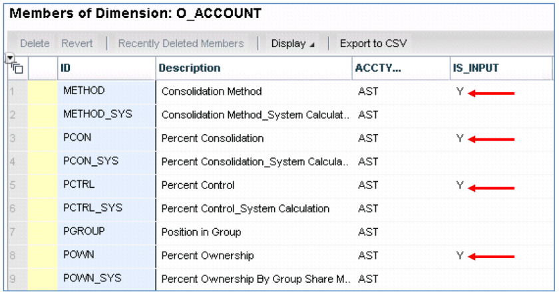Select the METHOD member ID cell
The width and height of the screenshot is (559, 296).
coord(105,91)
